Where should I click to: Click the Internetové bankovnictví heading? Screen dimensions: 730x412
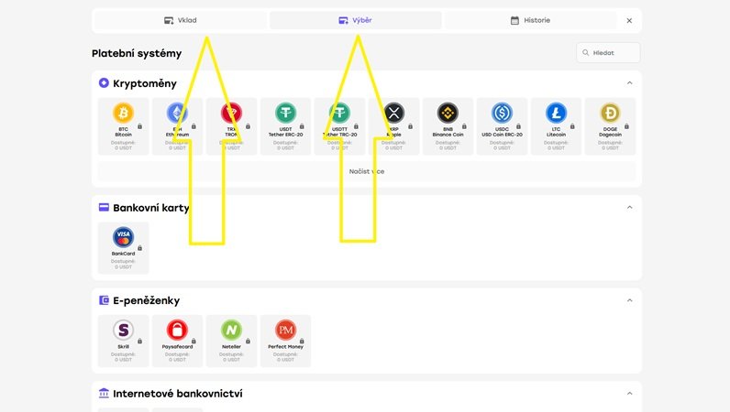pyautogui.click(x=177, y=394)
